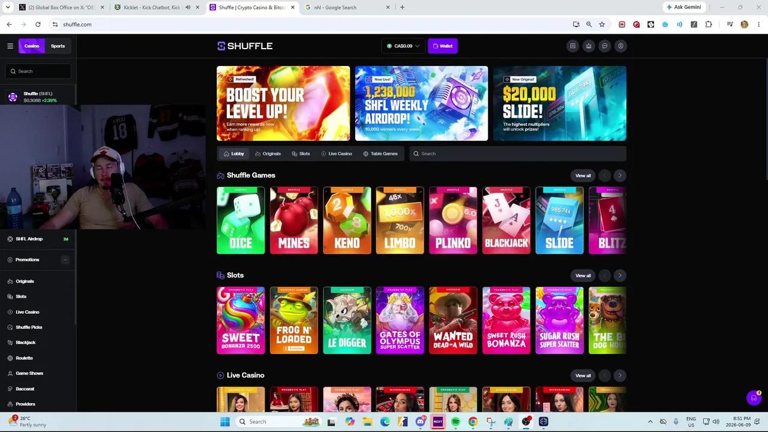The image size is (768, 432).
Task: Click the browser zoom magnifier icon
Action: [x=589, y=25]
